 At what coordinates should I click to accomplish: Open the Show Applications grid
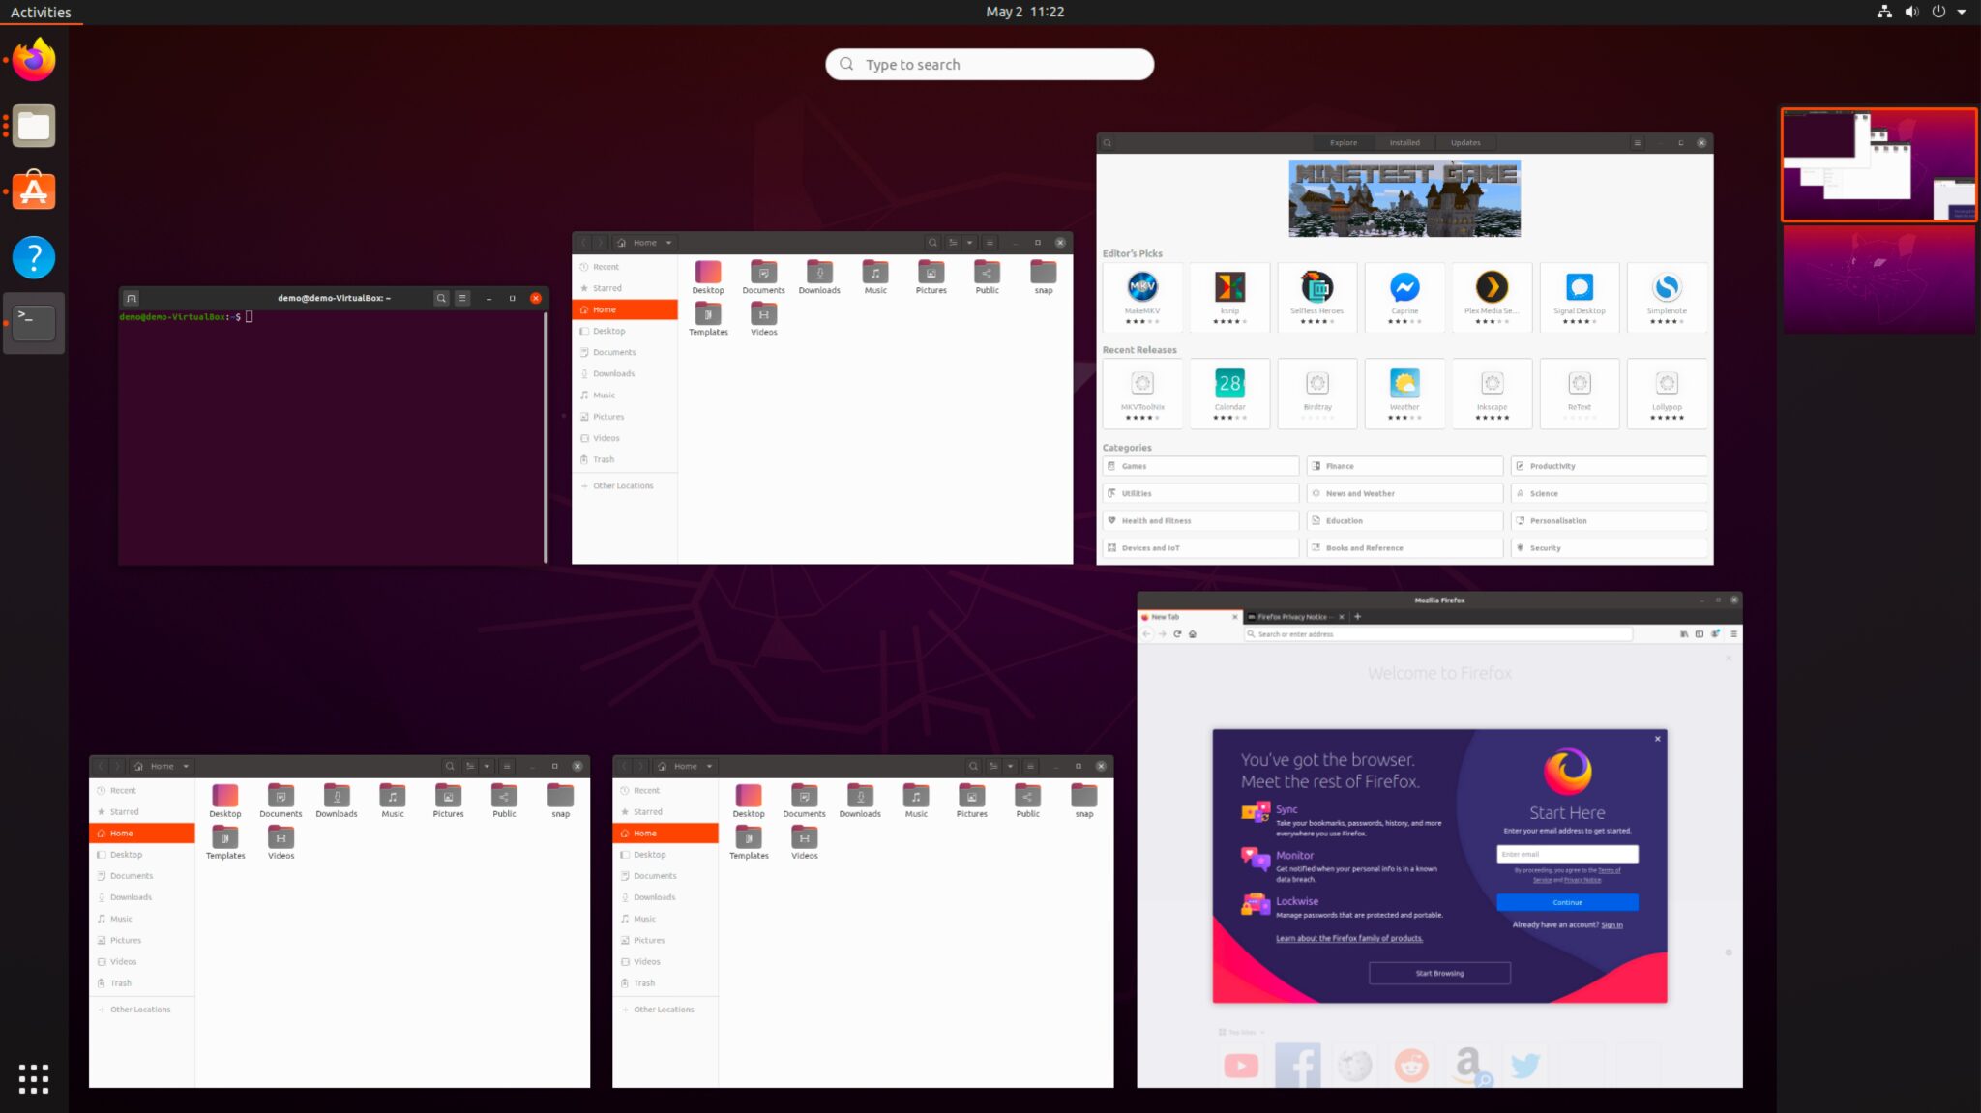coord(33,1078)
